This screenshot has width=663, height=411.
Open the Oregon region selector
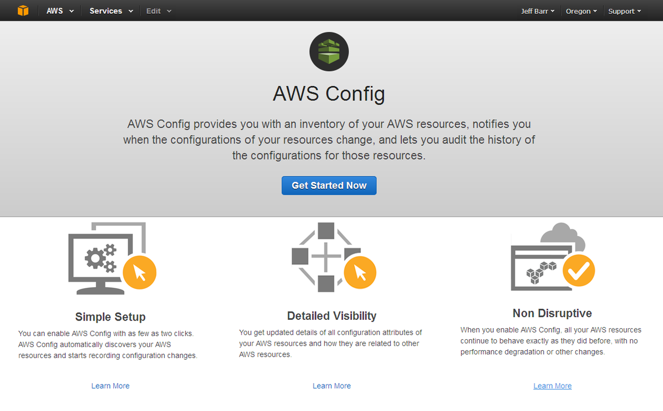(x=581, y=11)
